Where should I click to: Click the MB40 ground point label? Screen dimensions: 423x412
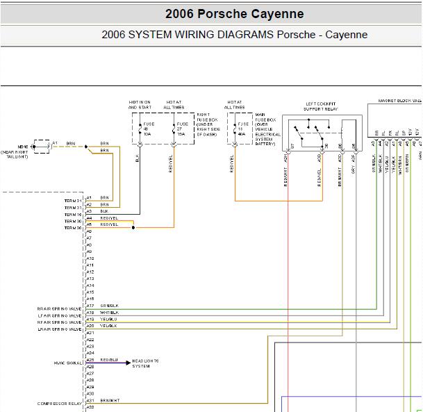[23, 147]
